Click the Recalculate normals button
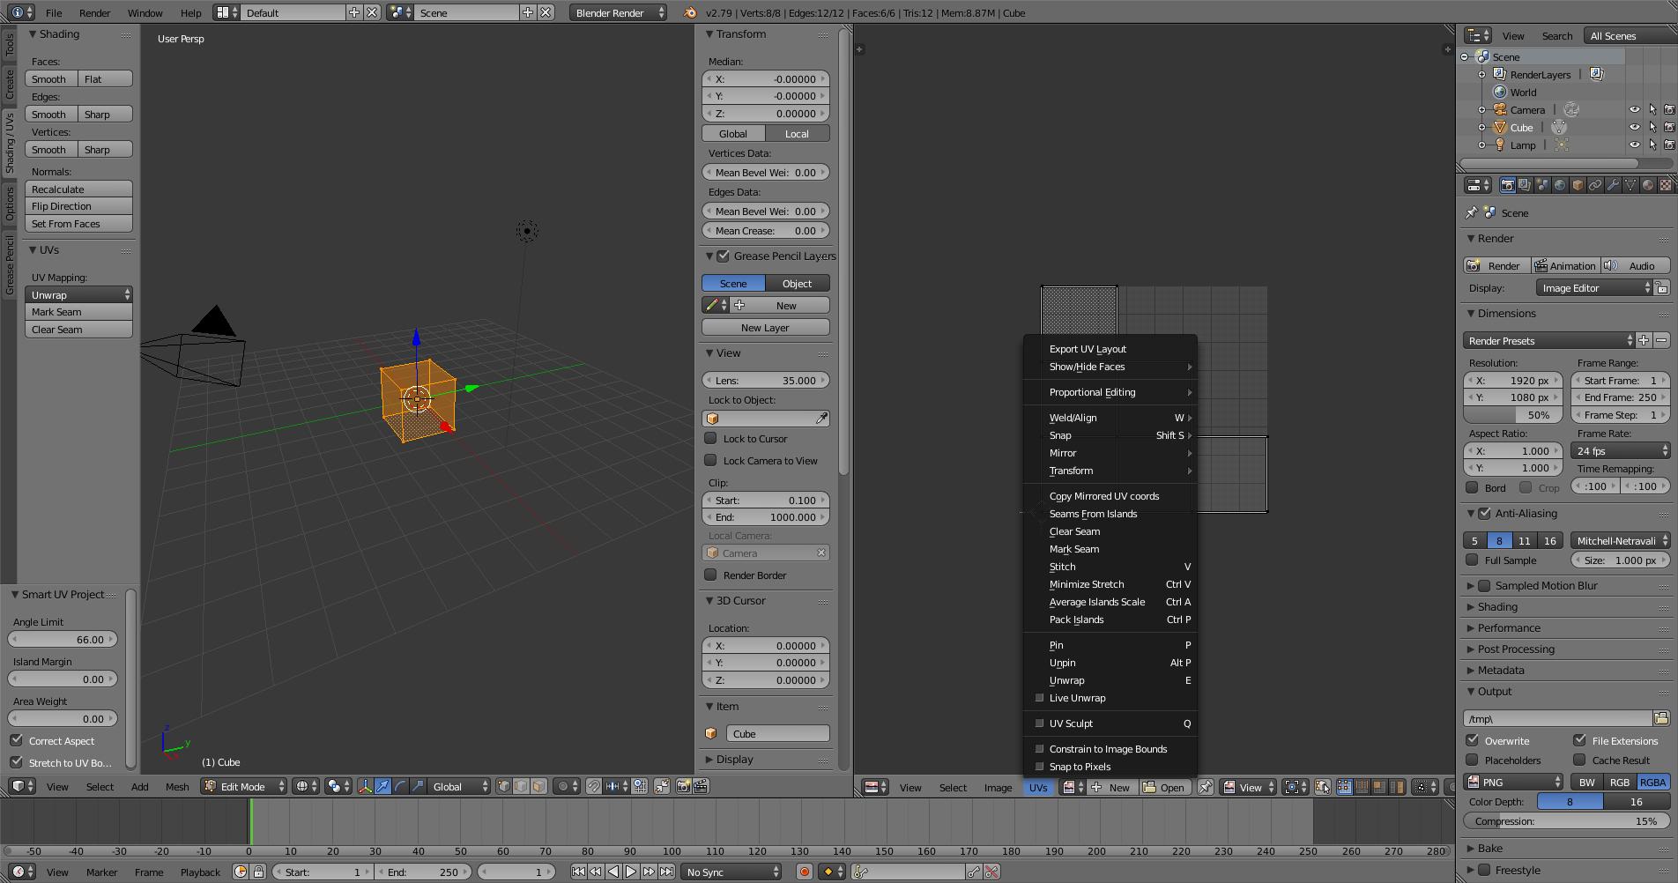The image size is (1678, 883). click(x=78, y=189)
